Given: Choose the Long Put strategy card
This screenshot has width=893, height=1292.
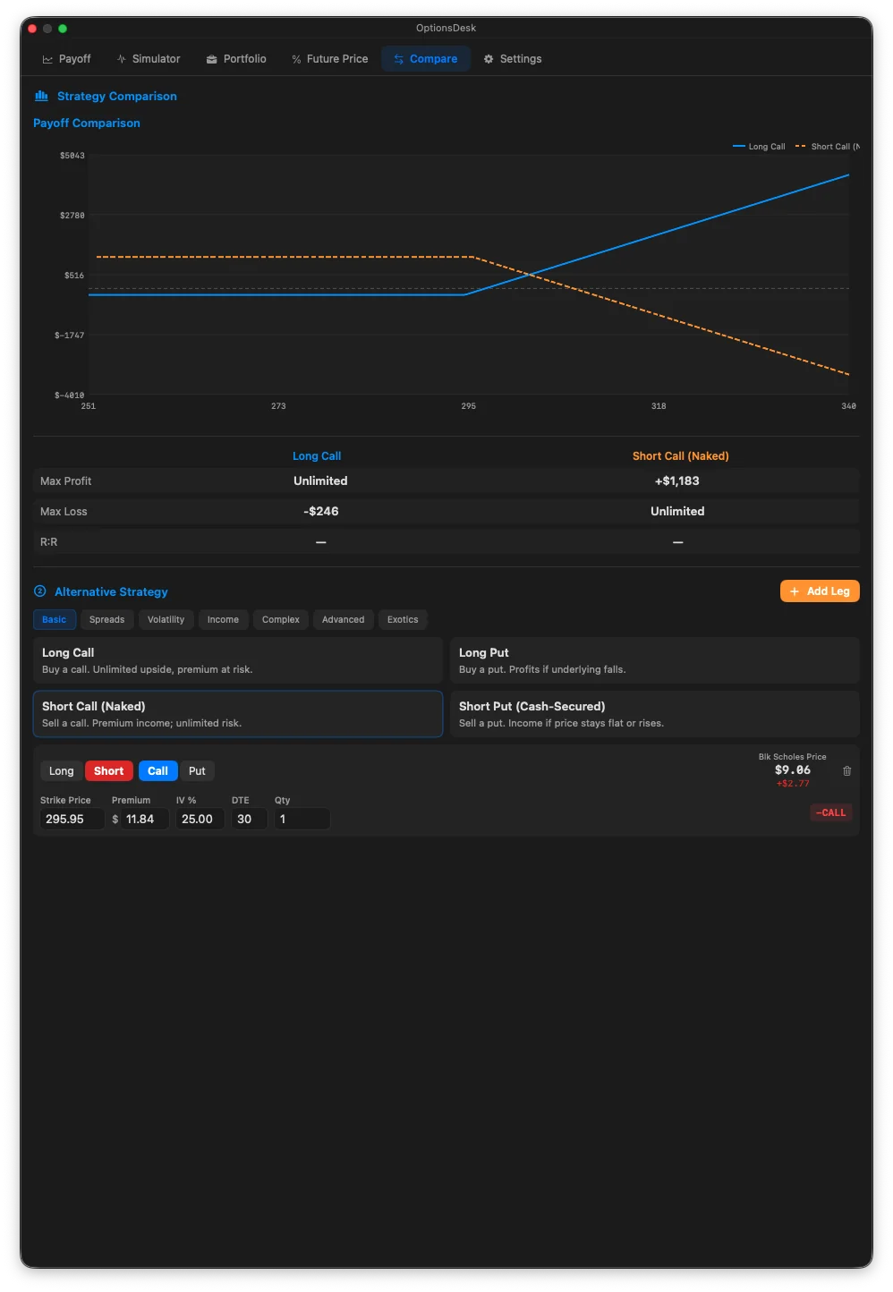Looking at the screenshot, I should [x=655, y=660].
